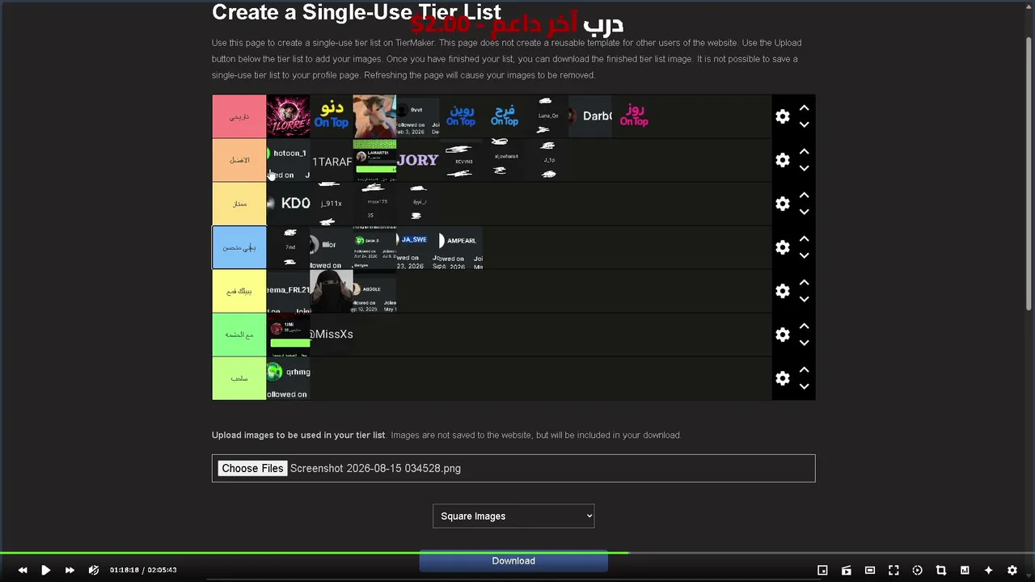The width and height of the screenshot is (1035, 582).
Task: Click the heading Create a Single-Use Tier List
Action: tap(357, 12)
